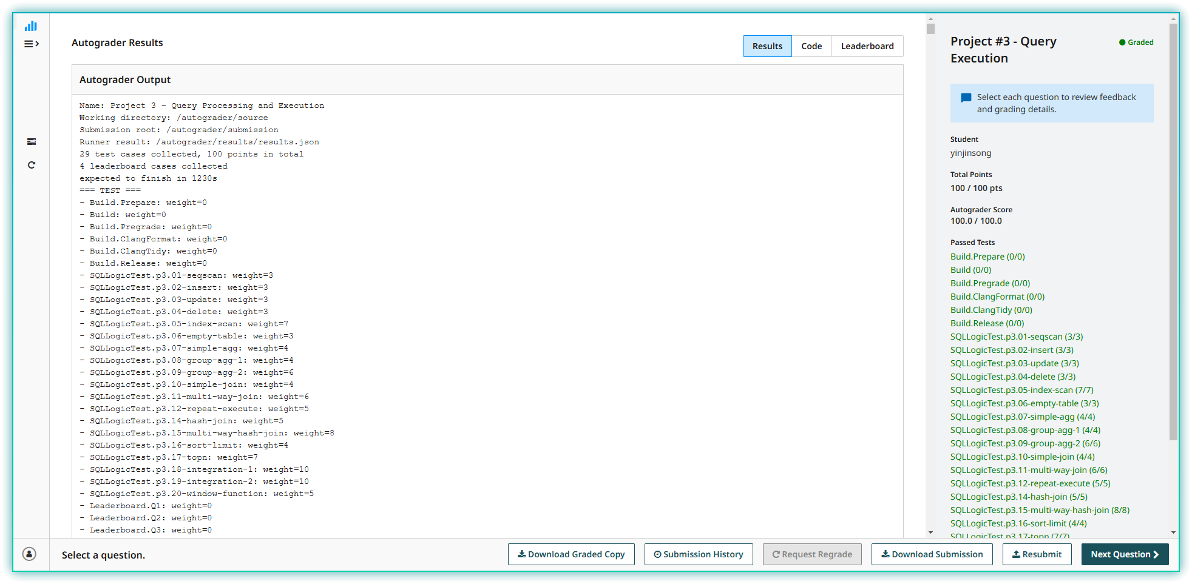Expand the sidebar navigation menu
This screenshot has width=1192, height=584.
[x=31, y=44]
